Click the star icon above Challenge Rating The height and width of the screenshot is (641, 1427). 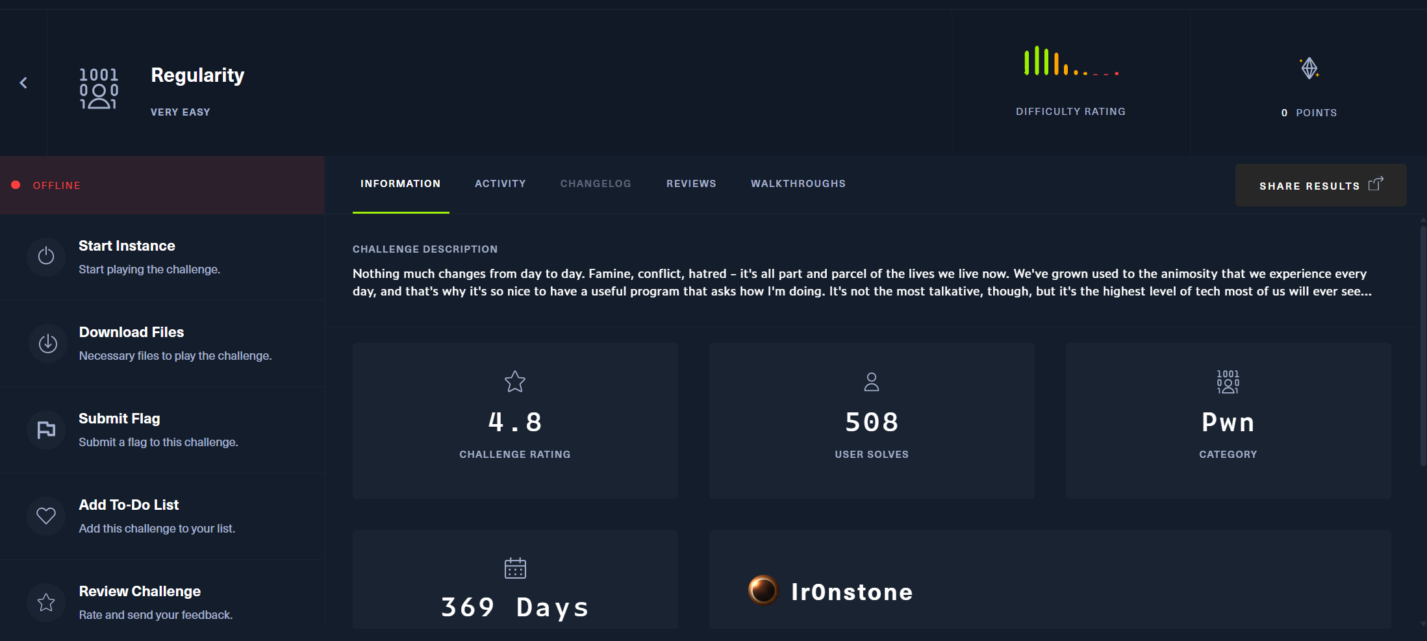(515, 381)
